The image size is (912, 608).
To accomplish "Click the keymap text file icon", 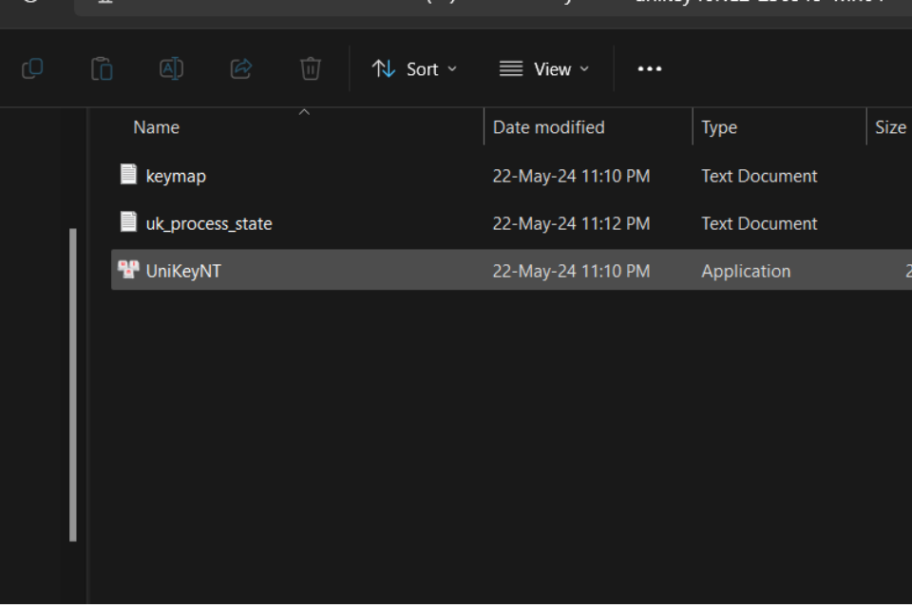I will point(128,175).
